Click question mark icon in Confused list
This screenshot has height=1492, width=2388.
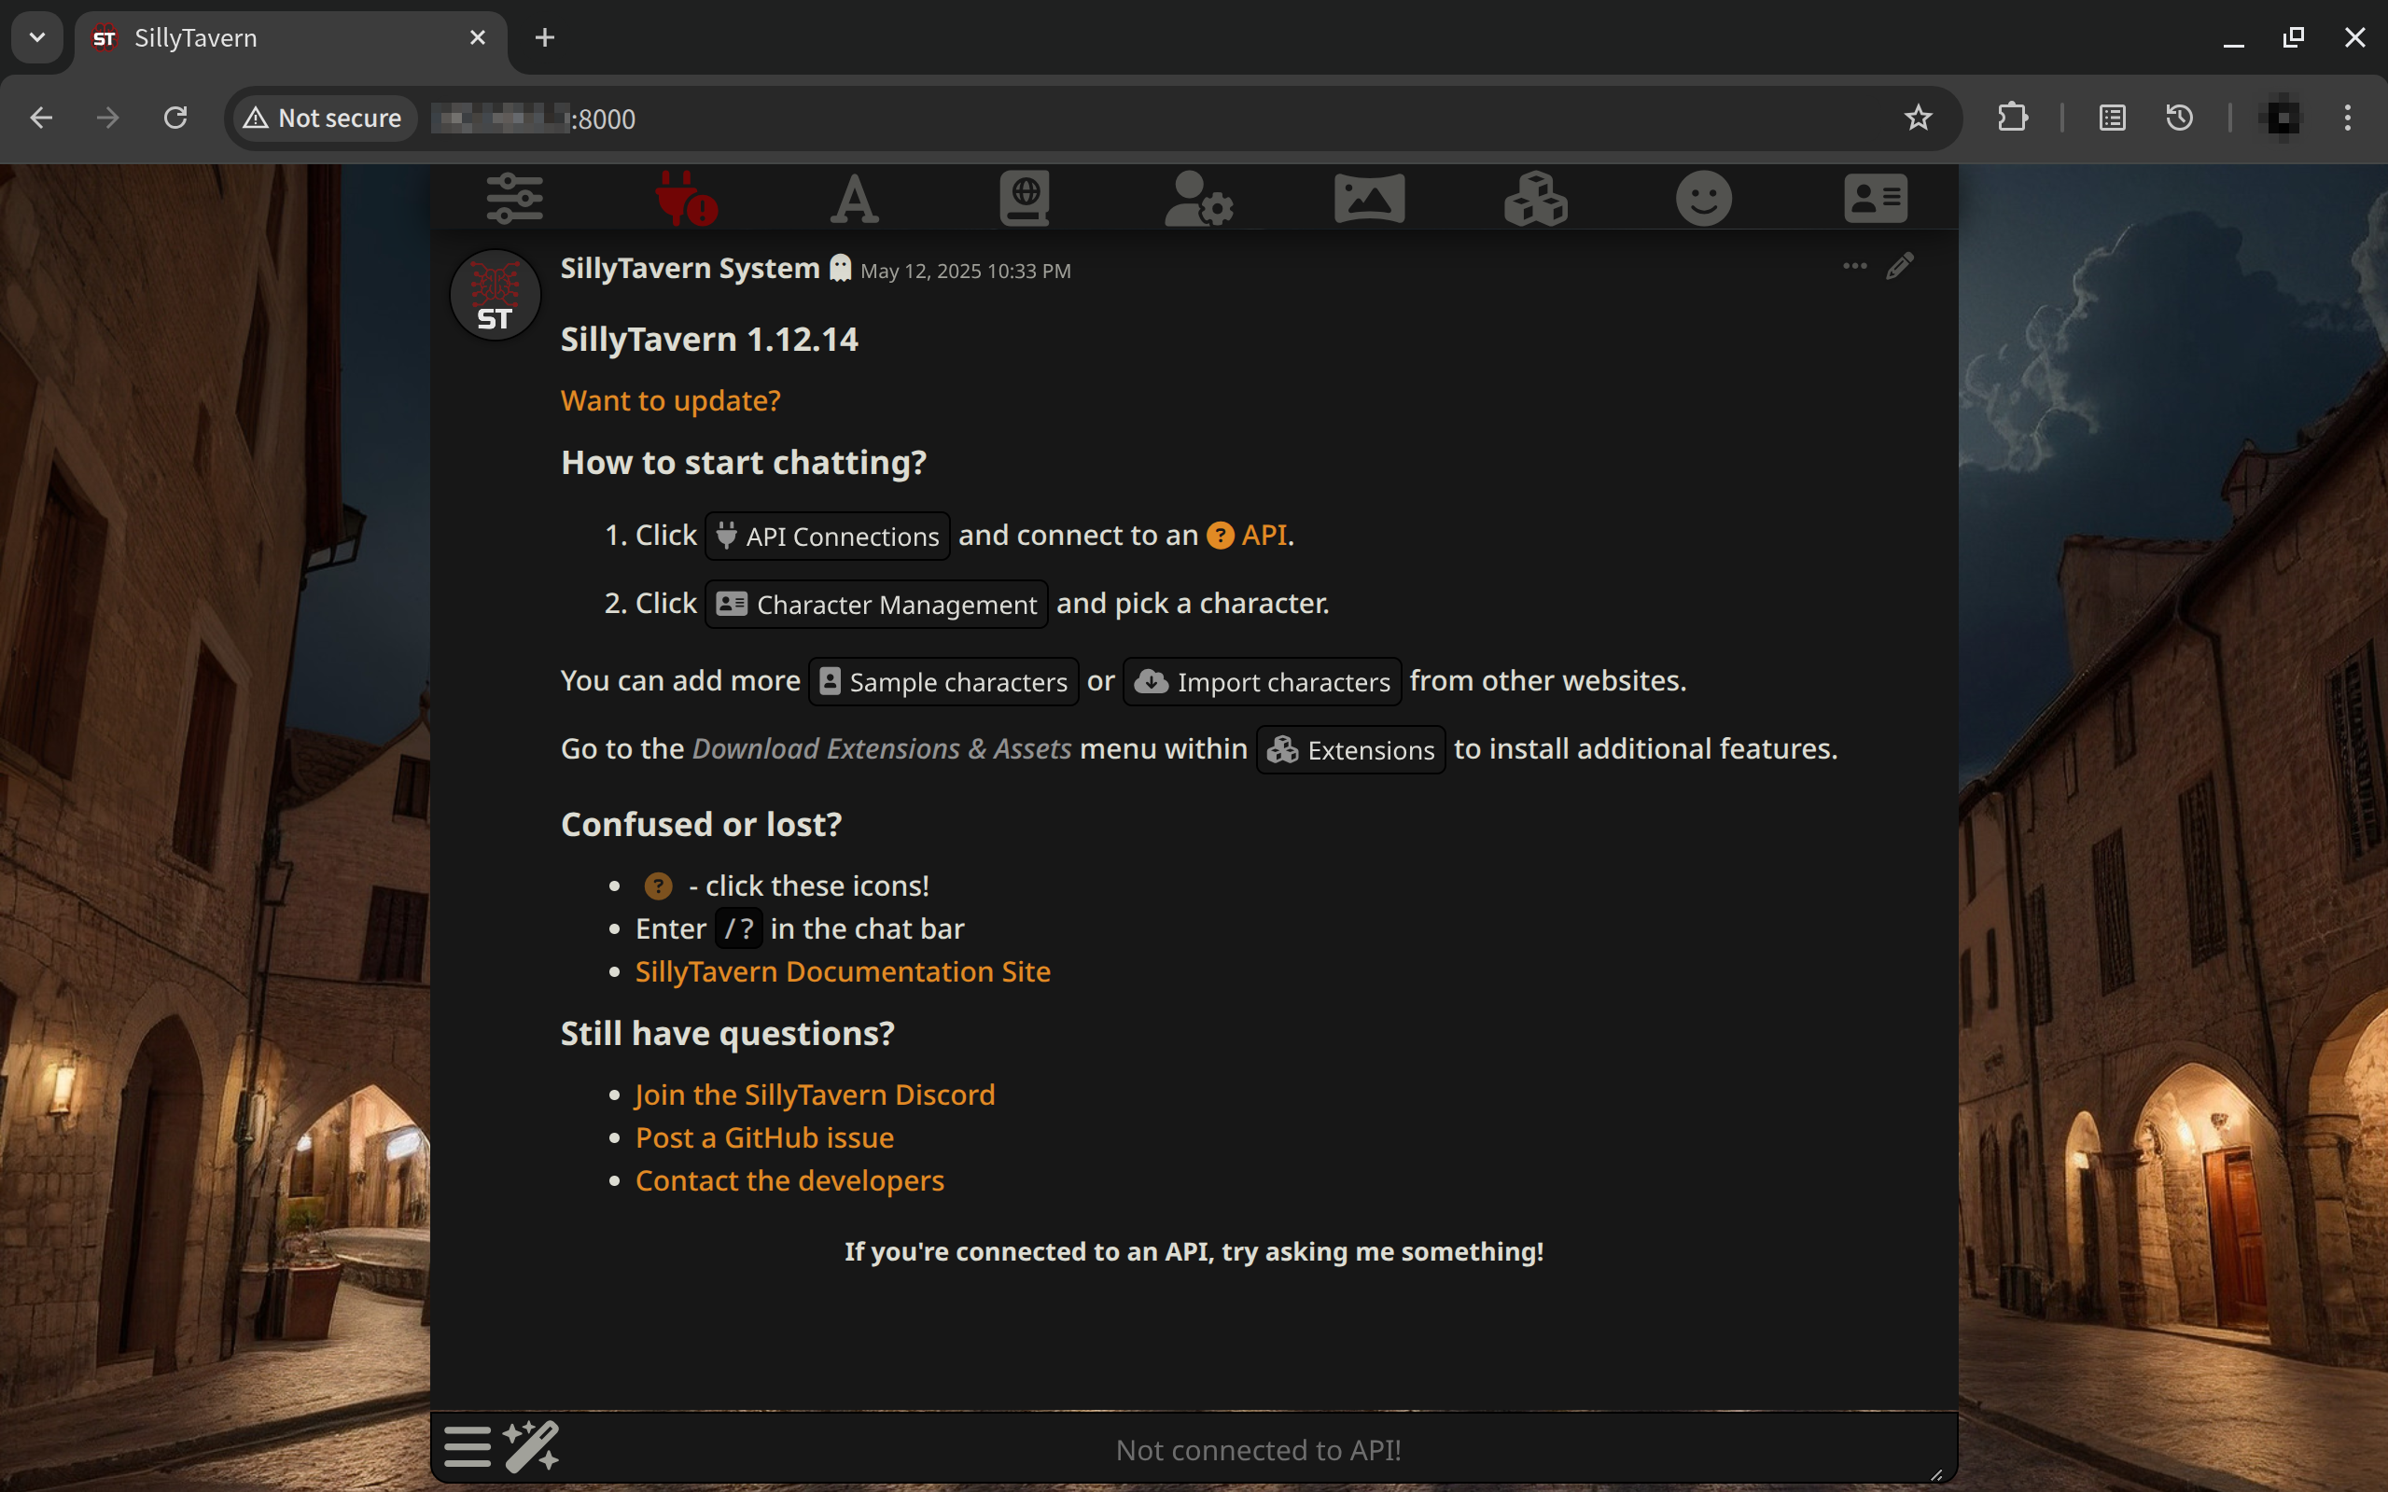[x=658, y=886]
